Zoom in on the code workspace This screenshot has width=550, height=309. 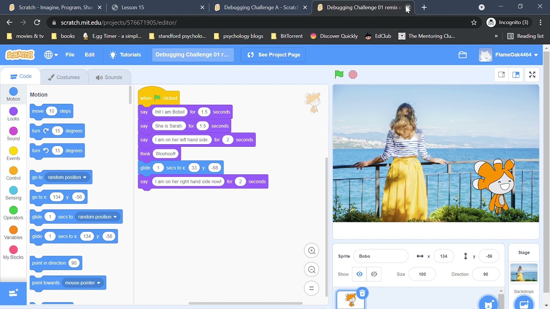tap(312, 251)
